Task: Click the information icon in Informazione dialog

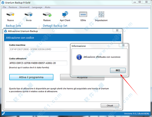Action: click(79, 57)
